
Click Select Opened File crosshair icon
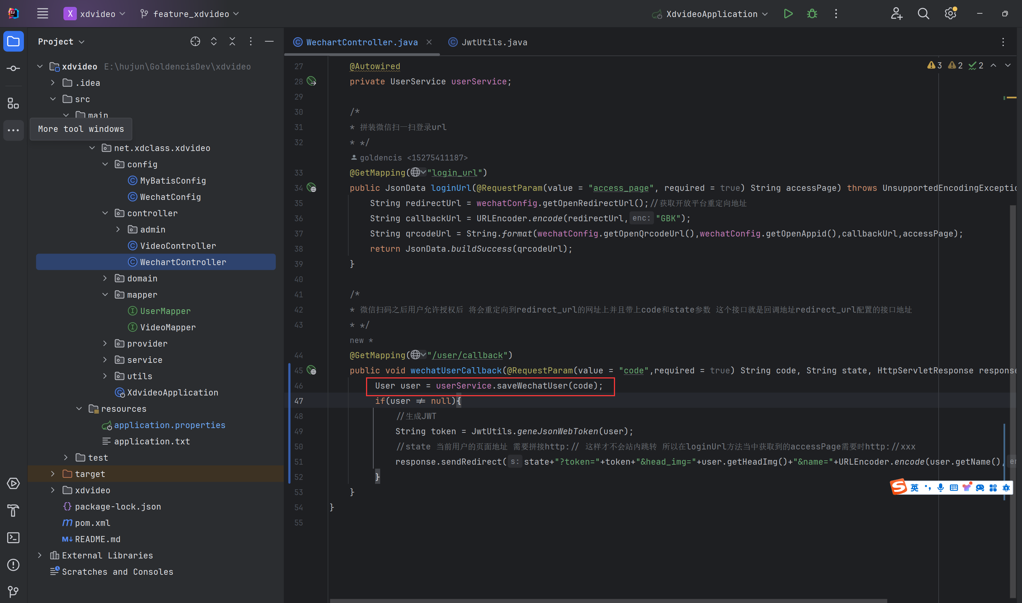point(195,41)
